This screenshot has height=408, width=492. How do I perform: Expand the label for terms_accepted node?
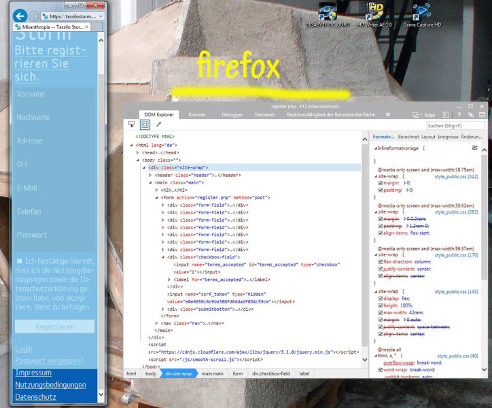[169, 279]
